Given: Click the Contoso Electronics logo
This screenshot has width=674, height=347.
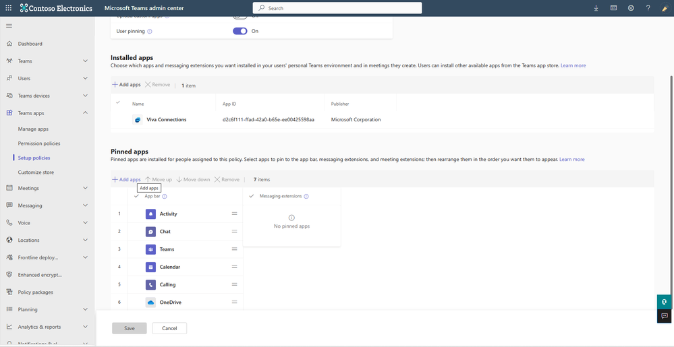Looking at the screenshot, I should 56,8.
